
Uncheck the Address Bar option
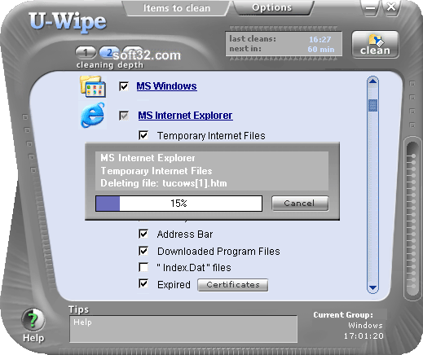click(x=143, y=234)
